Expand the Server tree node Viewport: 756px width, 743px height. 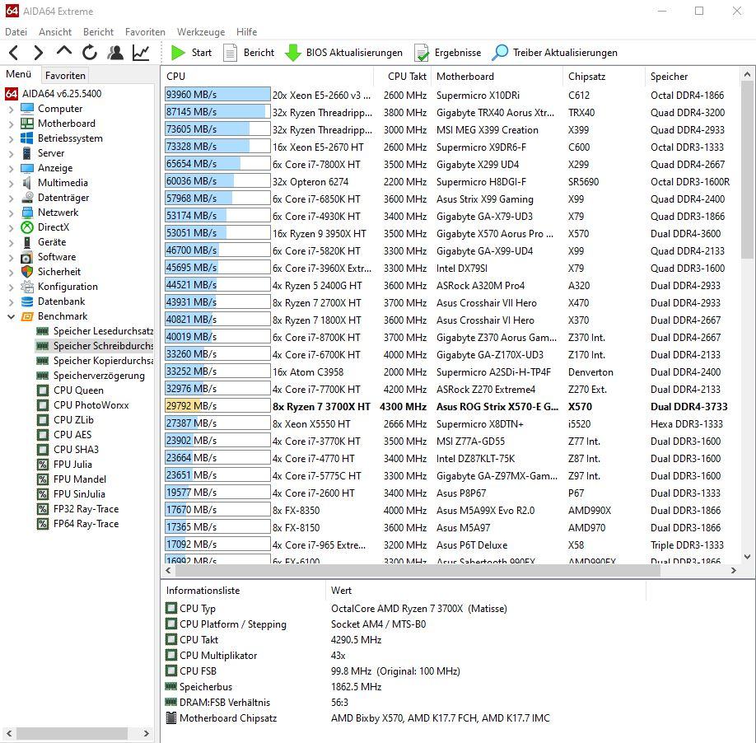coord(11,154)
